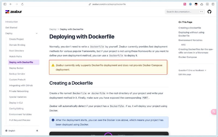Jump to Deploying without using Dockerfile
The width and height of the screenshot is (218, 137).
pos(191,34)
